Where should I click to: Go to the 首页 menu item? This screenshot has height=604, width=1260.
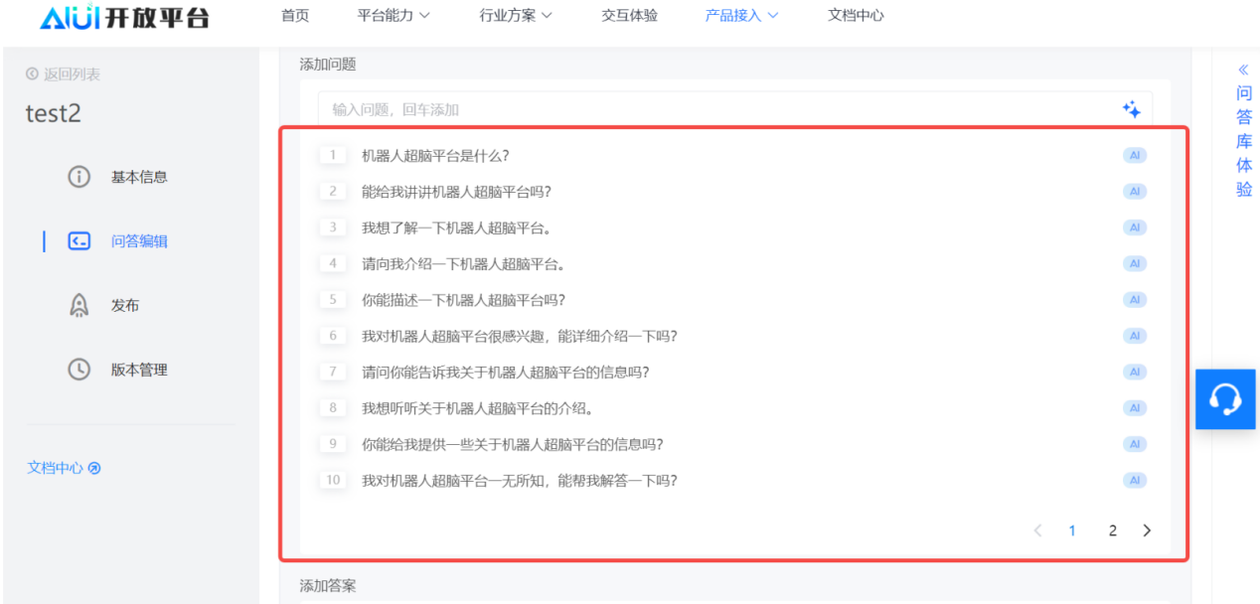tap(295, 16)
